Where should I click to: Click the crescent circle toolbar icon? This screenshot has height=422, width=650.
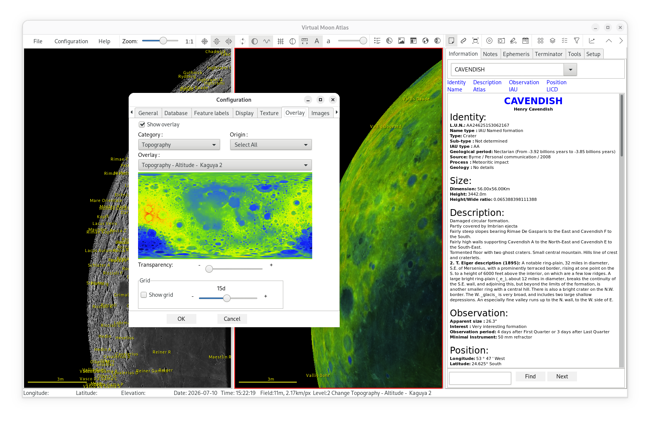293,41
